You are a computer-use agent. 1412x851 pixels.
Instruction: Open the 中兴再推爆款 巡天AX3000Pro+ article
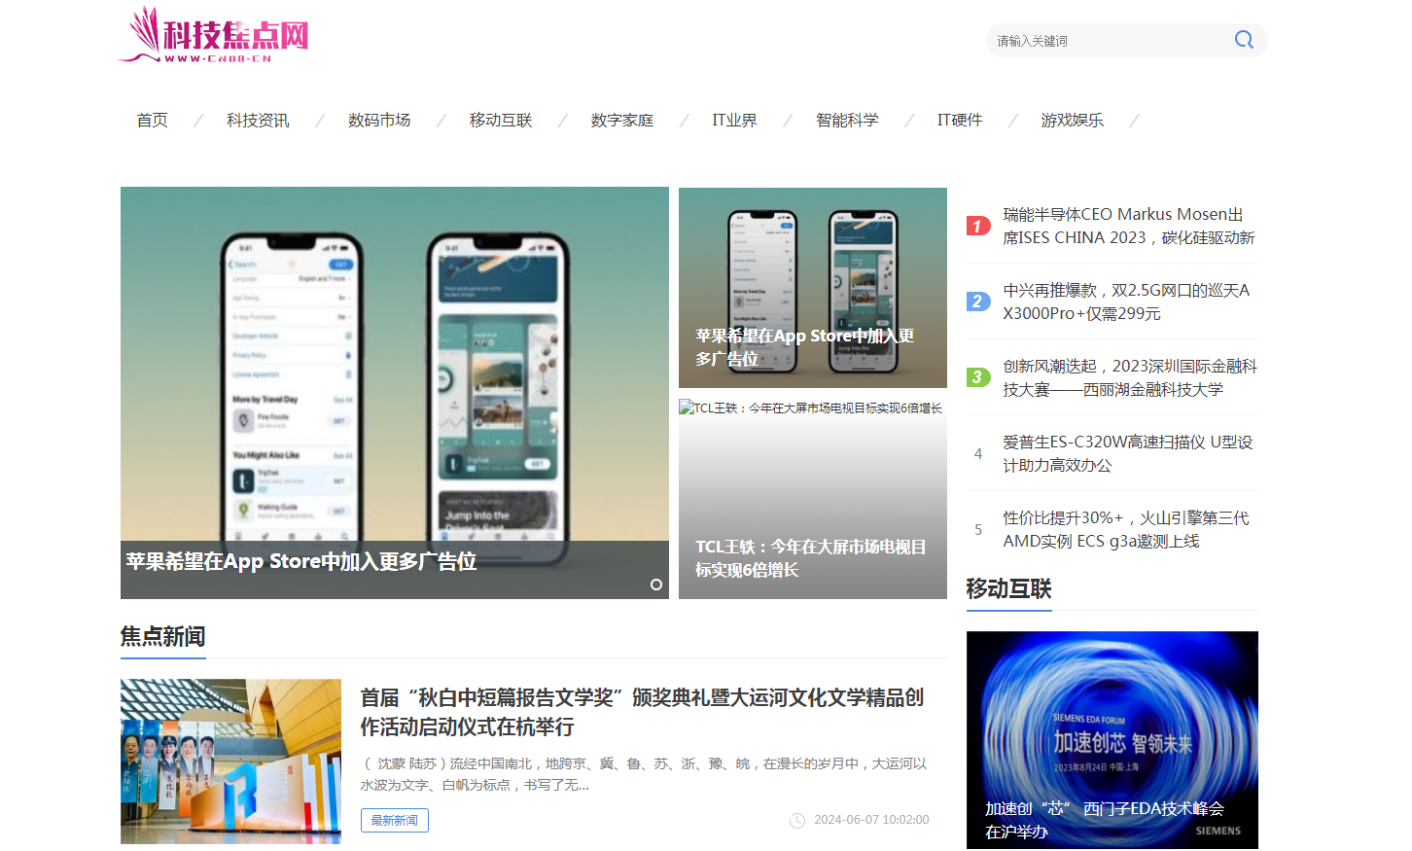click(1126, 301)
